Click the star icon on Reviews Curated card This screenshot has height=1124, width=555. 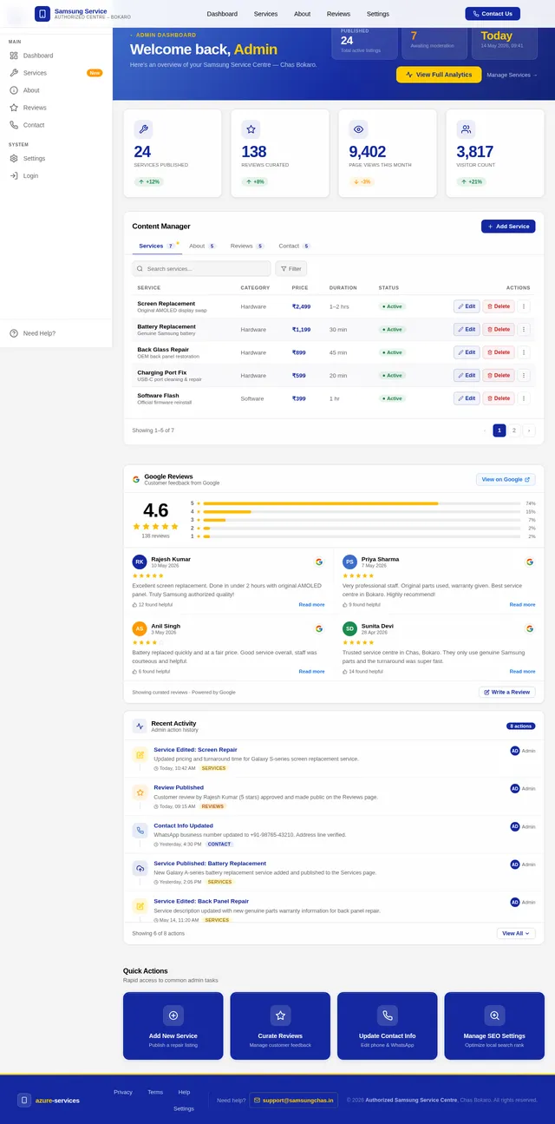251,129
